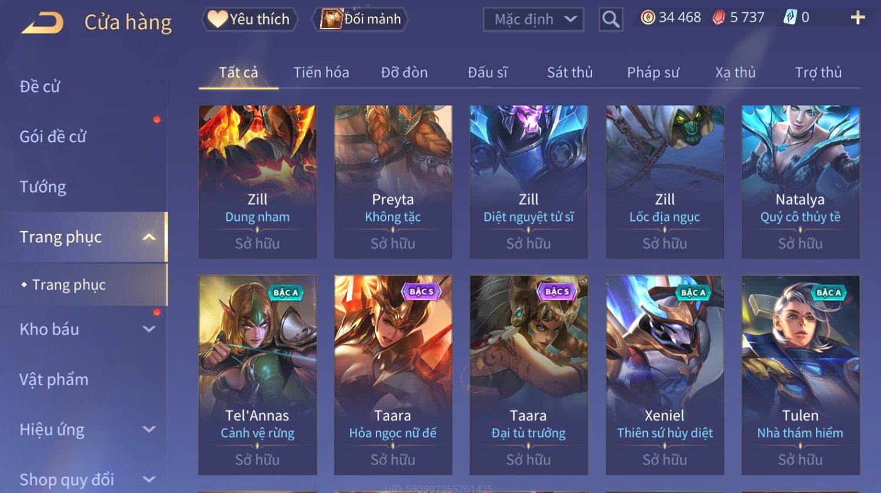Select Taara Hỏa ngọc nữ đế skin

click(x=393, y=375)
